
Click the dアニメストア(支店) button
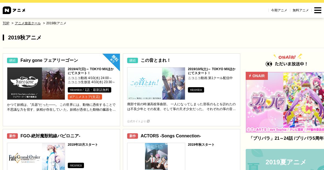pos(85,97)
